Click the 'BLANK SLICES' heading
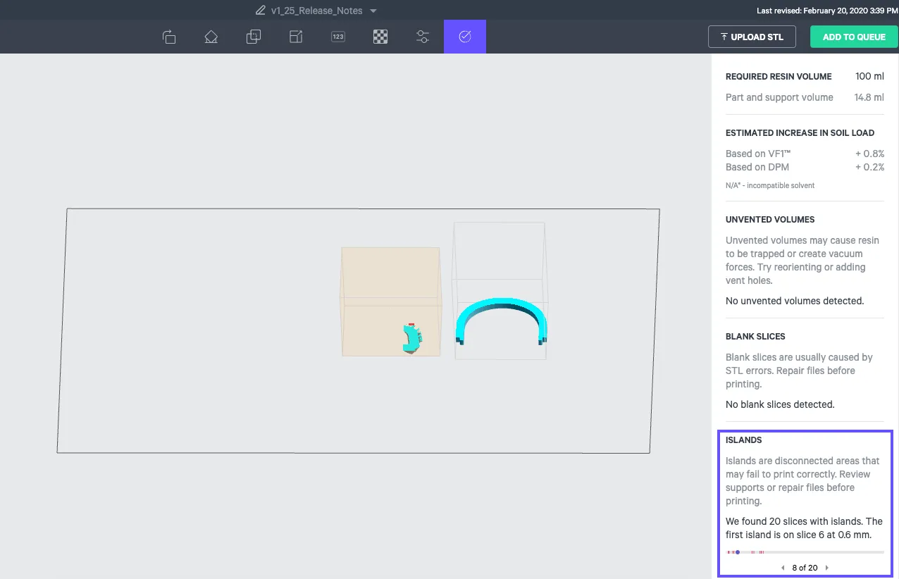This screenshot has height=579, width=899. coord(755,337)
